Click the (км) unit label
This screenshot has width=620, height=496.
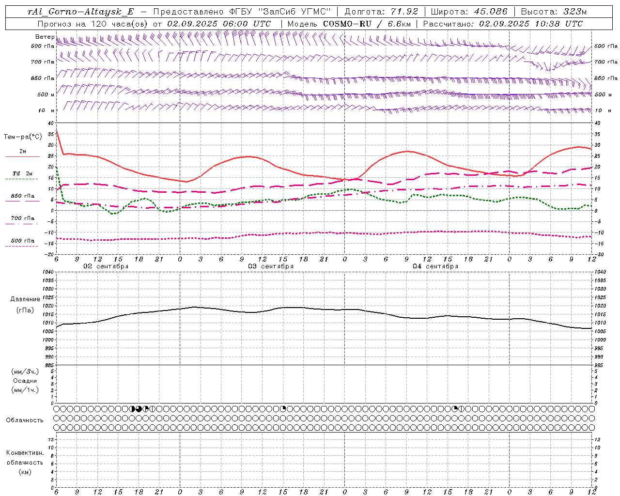[25, 472]
